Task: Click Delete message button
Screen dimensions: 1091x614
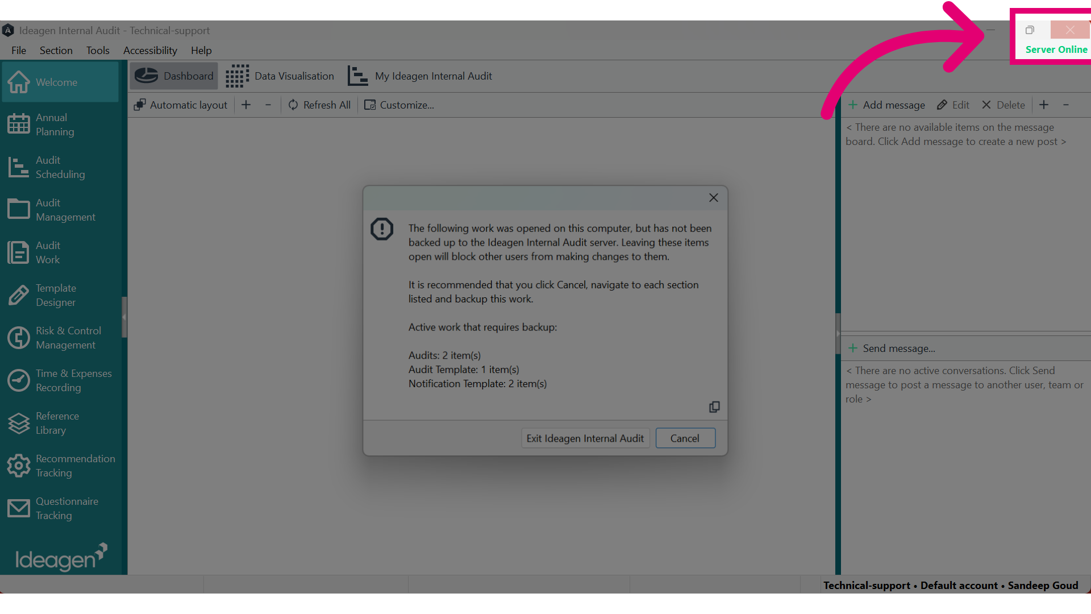Action: click(1003, 105)
